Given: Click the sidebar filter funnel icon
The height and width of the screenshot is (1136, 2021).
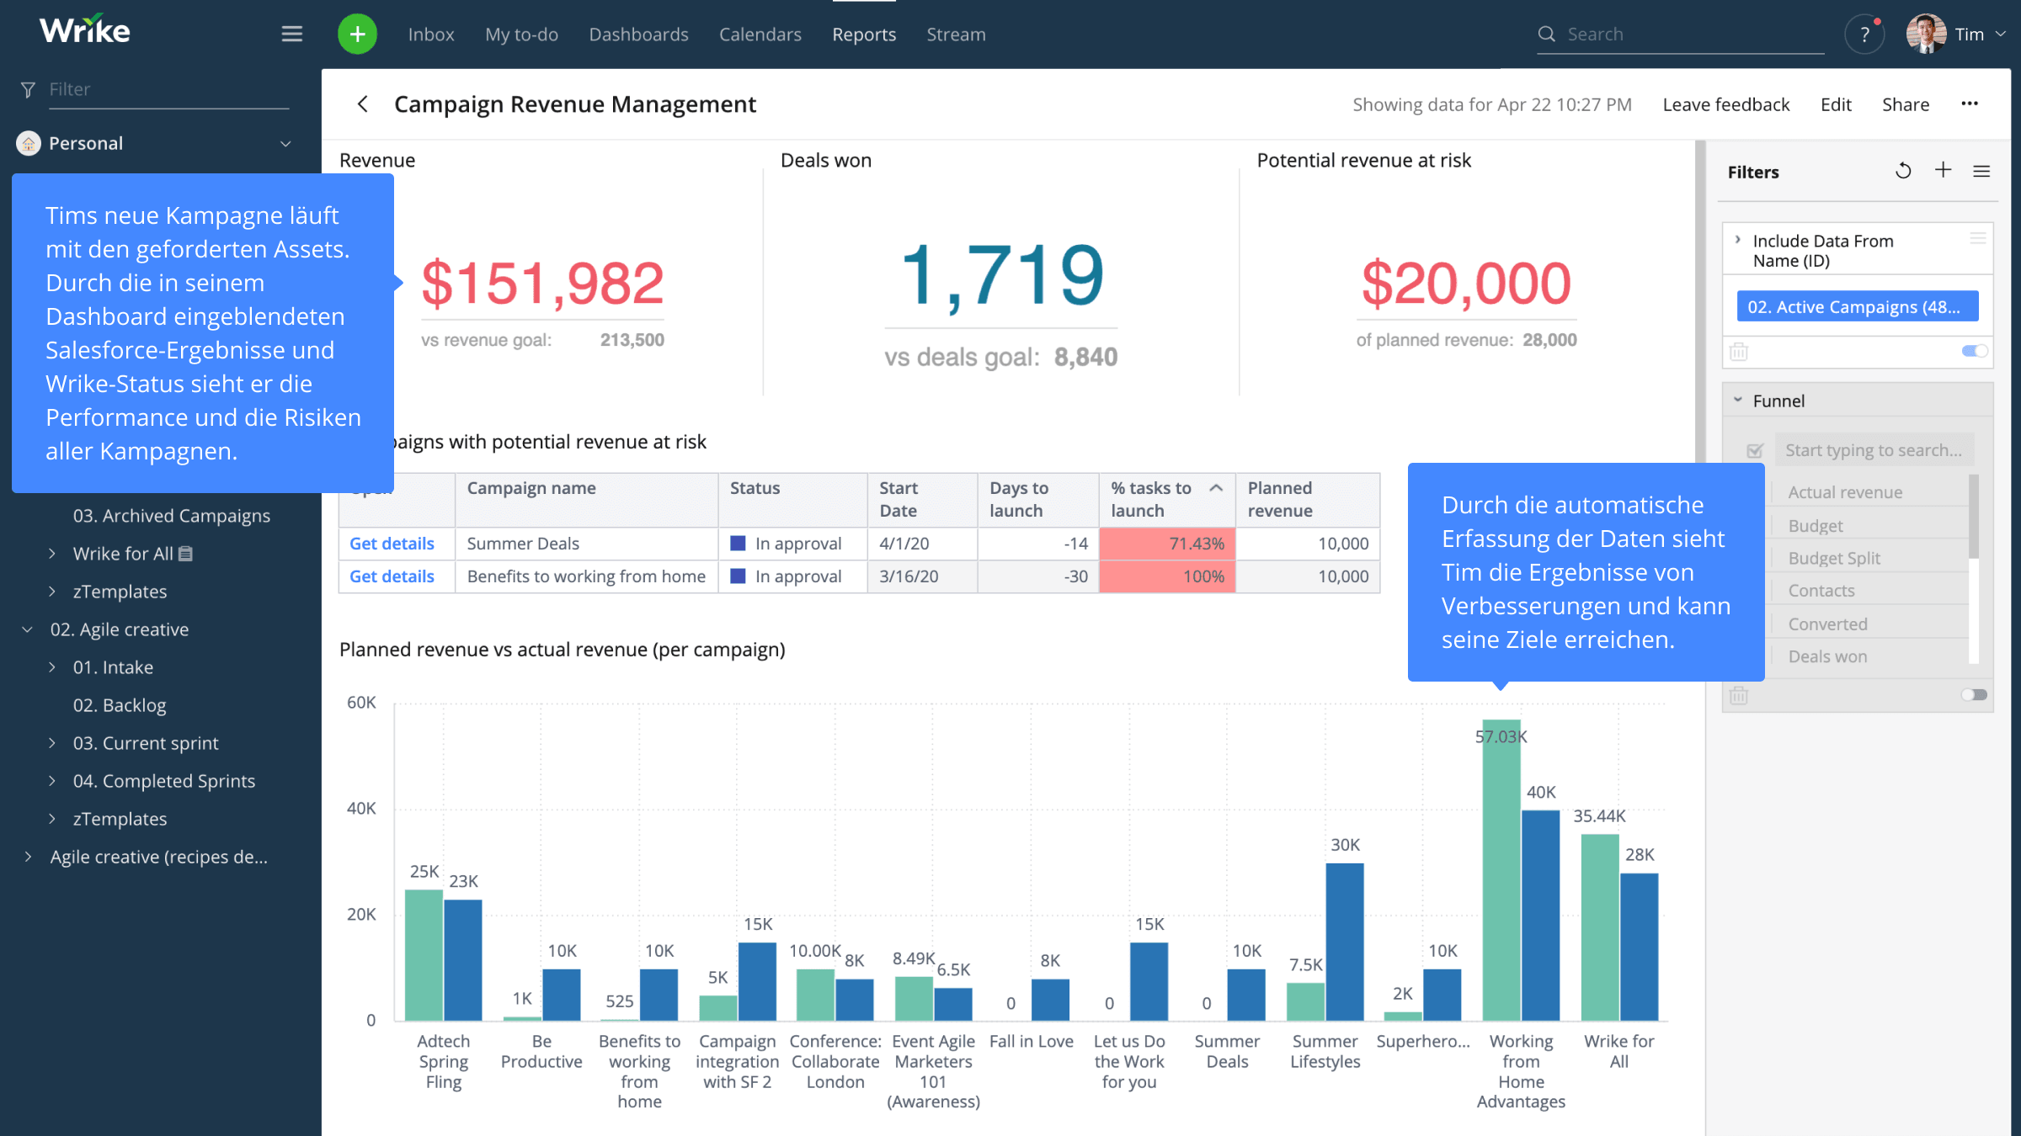Looking at the screenshot, I should (x=28, y=89).
